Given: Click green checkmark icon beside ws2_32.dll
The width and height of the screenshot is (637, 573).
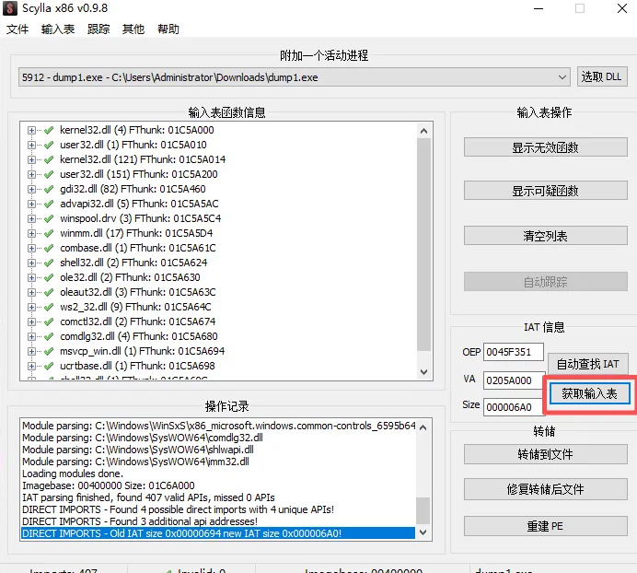Looking at the screenshot, I should coord(49,307).
